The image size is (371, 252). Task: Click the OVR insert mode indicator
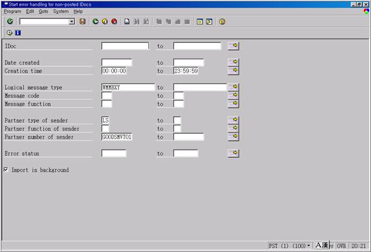click(x=342, y=246)
